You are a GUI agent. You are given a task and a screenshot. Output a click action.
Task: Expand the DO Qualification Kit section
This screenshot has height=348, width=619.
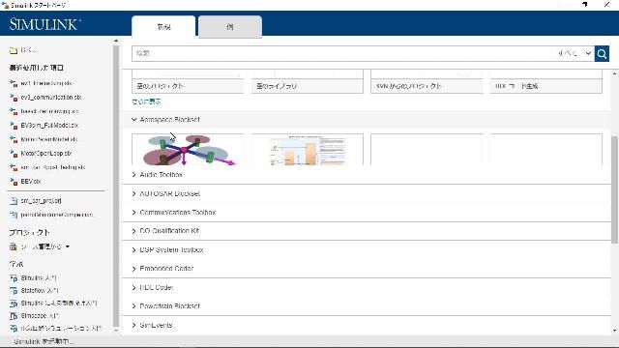133,231
